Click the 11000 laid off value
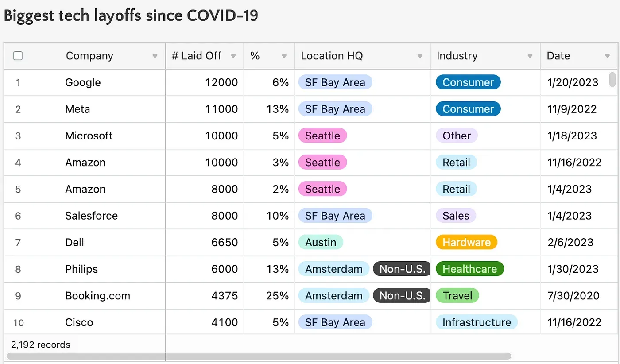Image resolution: width=620 pixels, height=364 pixels. pos(221,109)
